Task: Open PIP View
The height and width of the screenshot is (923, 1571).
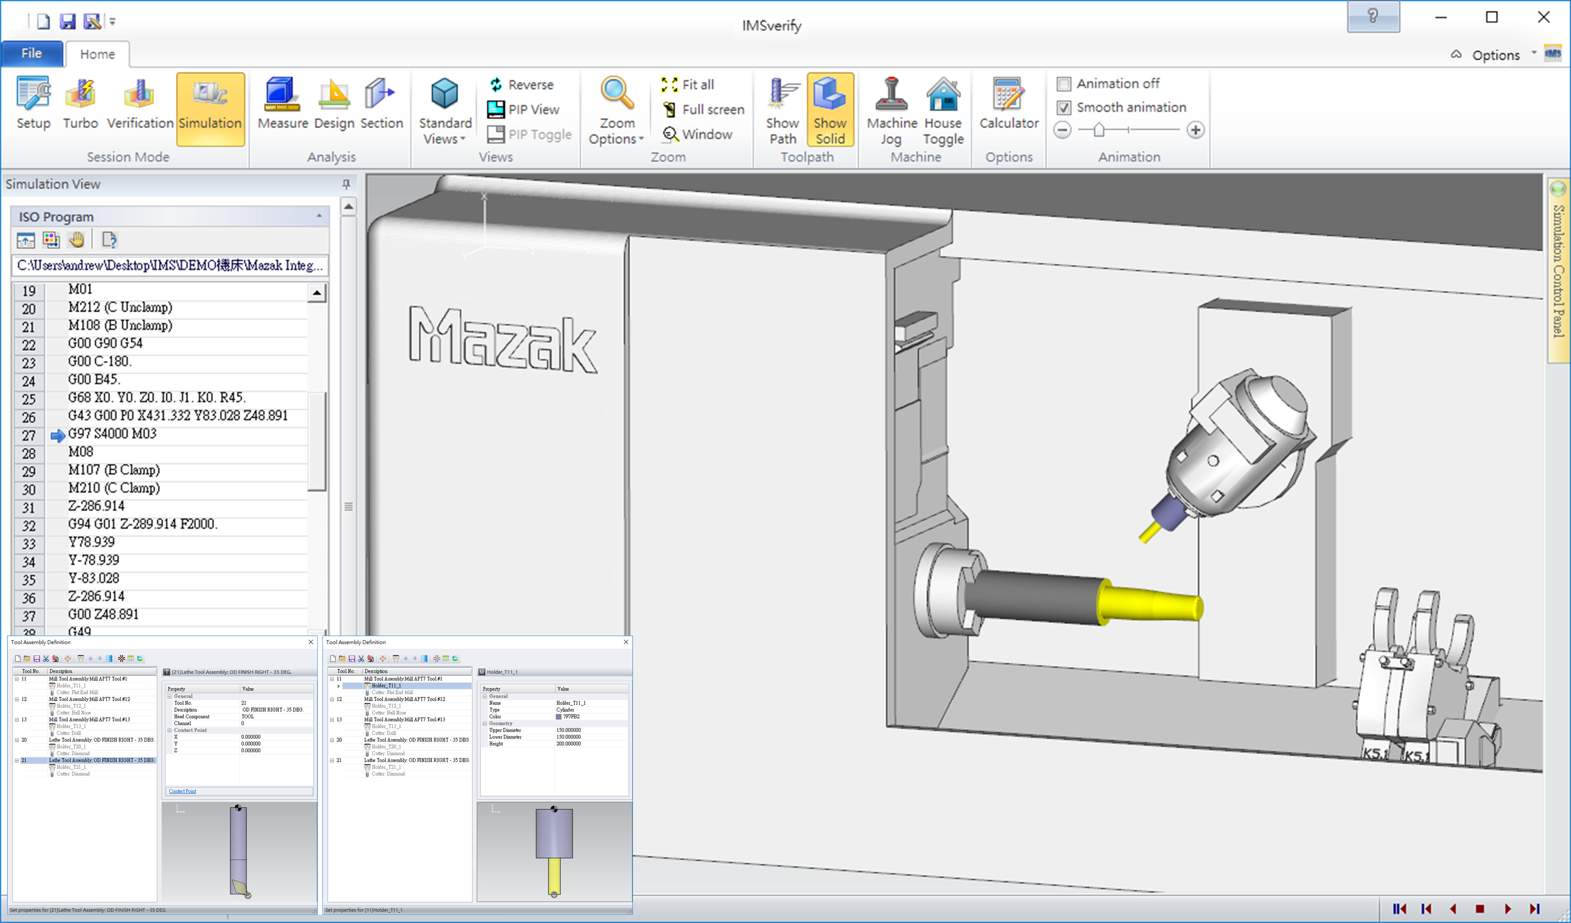Action: pos(523,109)
